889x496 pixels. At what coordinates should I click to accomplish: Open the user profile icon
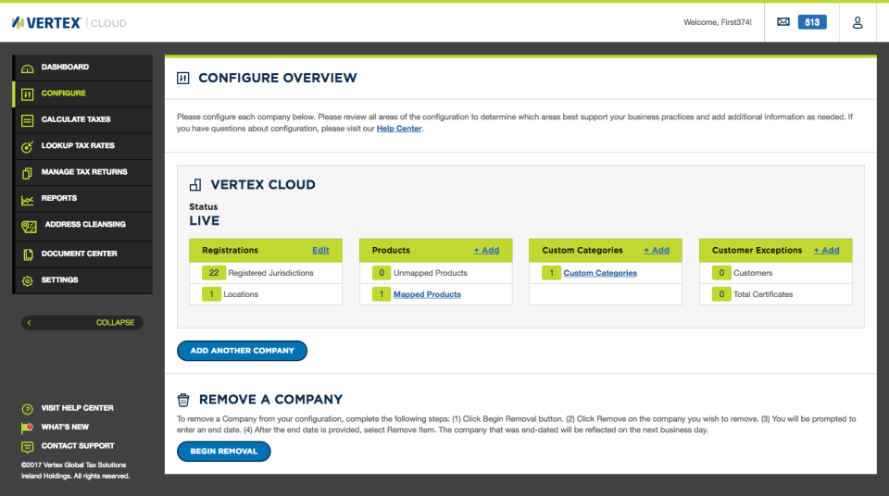point(858,22)
